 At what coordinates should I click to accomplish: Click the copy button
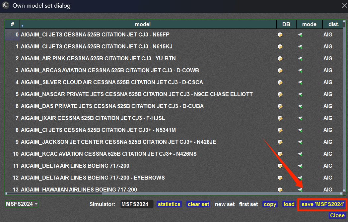270,204
